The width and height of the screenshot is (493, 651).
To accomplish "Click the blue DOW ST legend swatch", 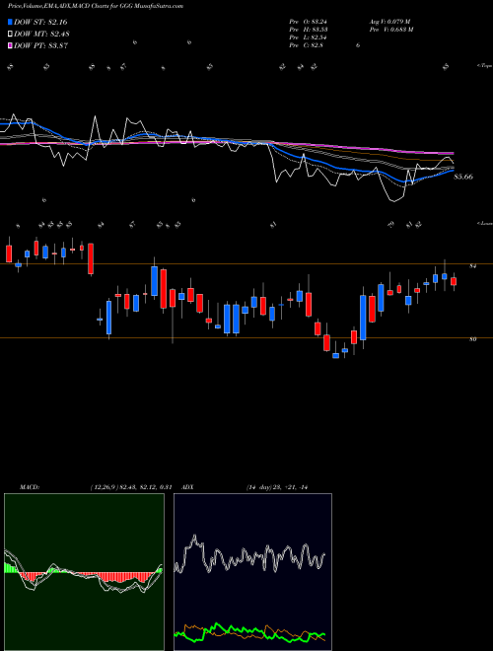I will coord(11,22).
